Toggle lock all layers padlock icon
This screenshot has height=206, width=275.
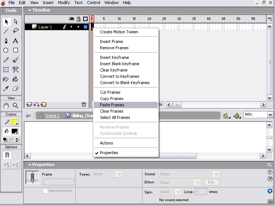pyautogui.click(x=78, y=19)
